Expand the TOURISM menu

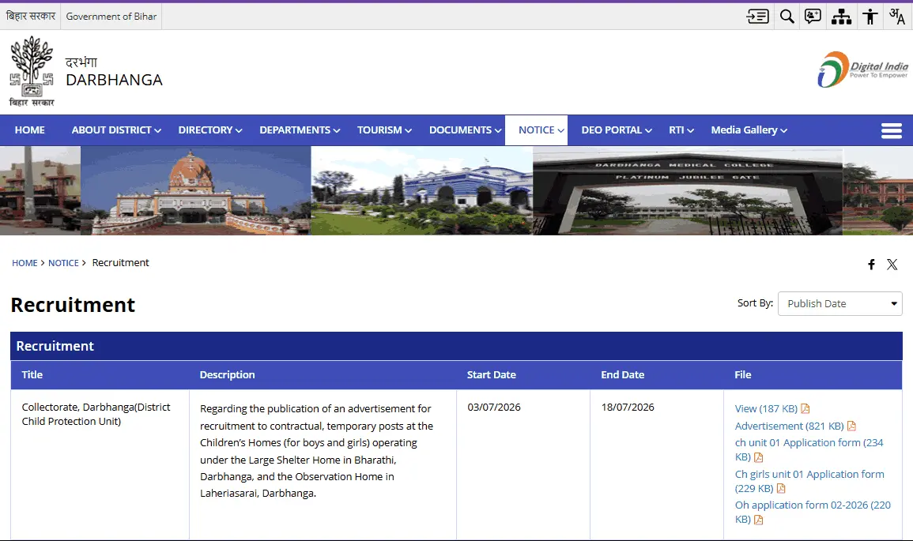[x=384, y=130]
